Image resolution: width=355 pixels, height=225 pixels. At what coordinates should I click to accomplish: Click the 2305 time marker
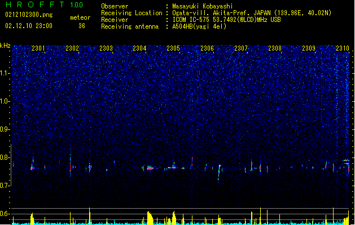point(173,48)
